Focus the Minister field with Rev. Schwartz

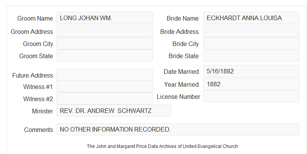(114, 111)
